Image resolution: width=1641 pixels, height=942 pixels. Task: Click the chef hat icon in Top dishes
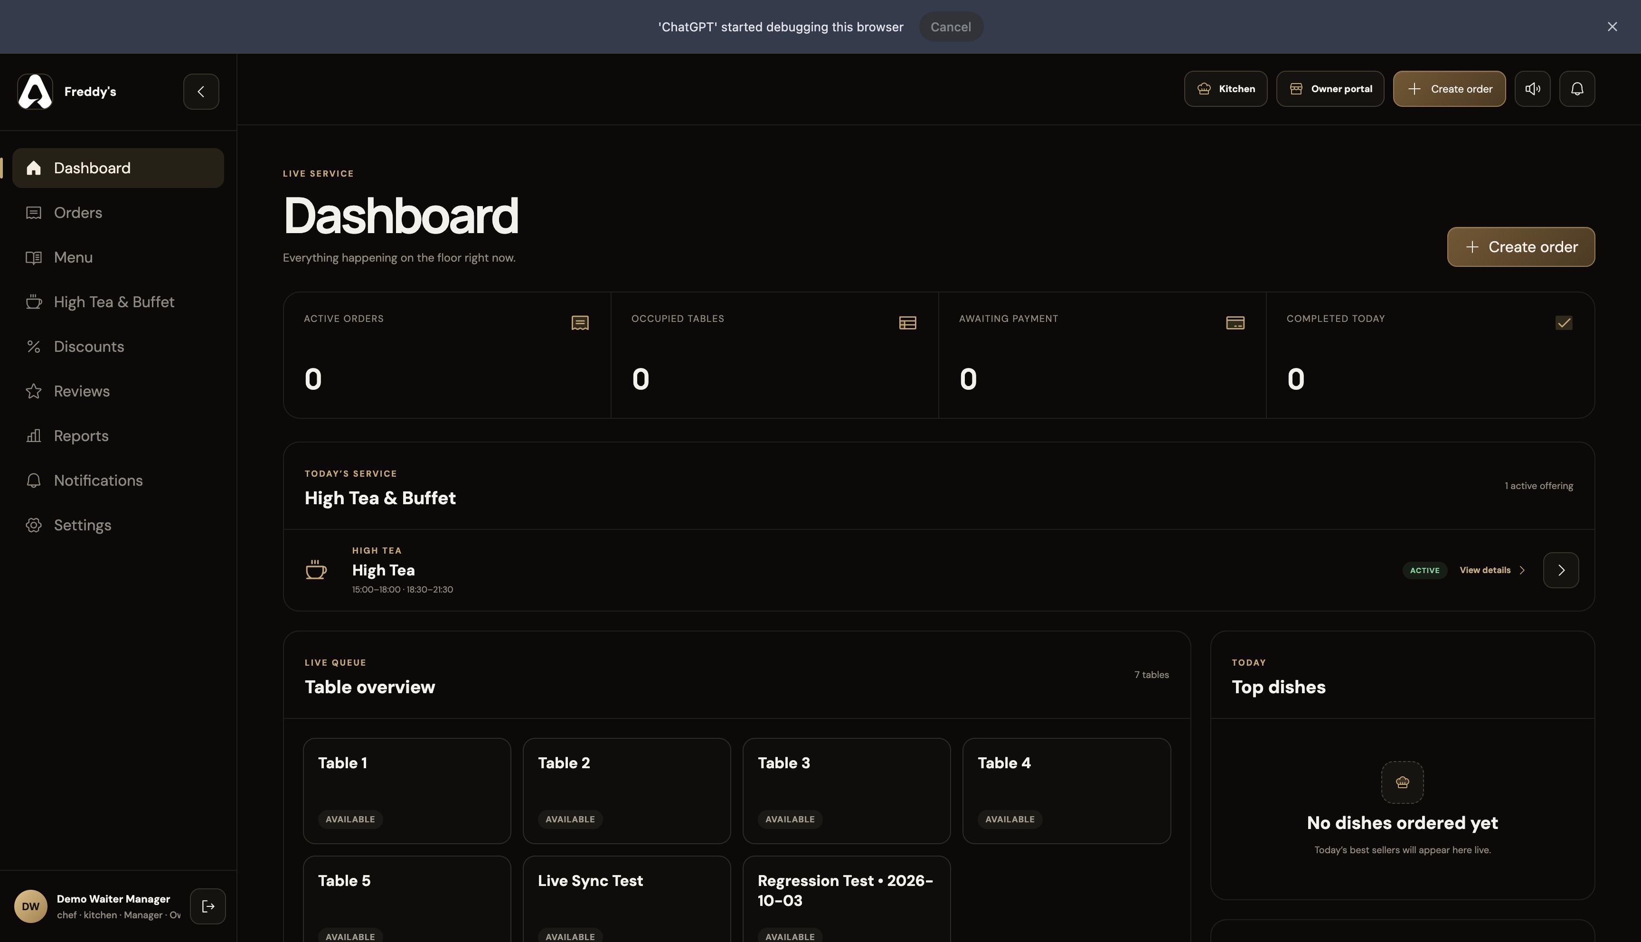pos(1402,782)
